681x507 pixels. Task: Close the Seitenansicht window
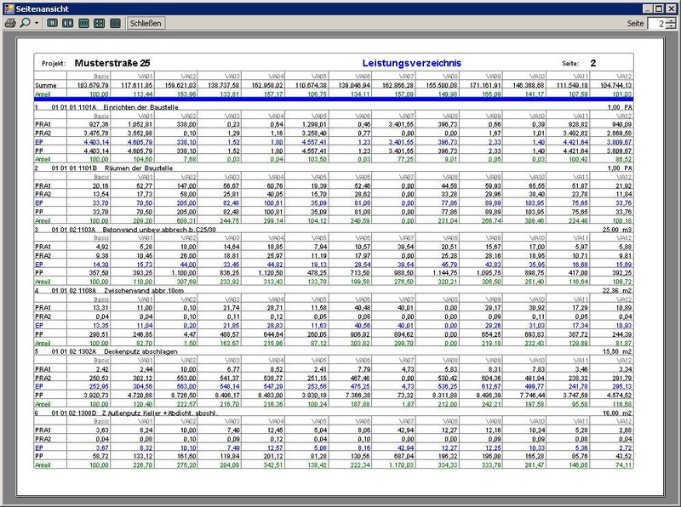[x=672, y=7]
